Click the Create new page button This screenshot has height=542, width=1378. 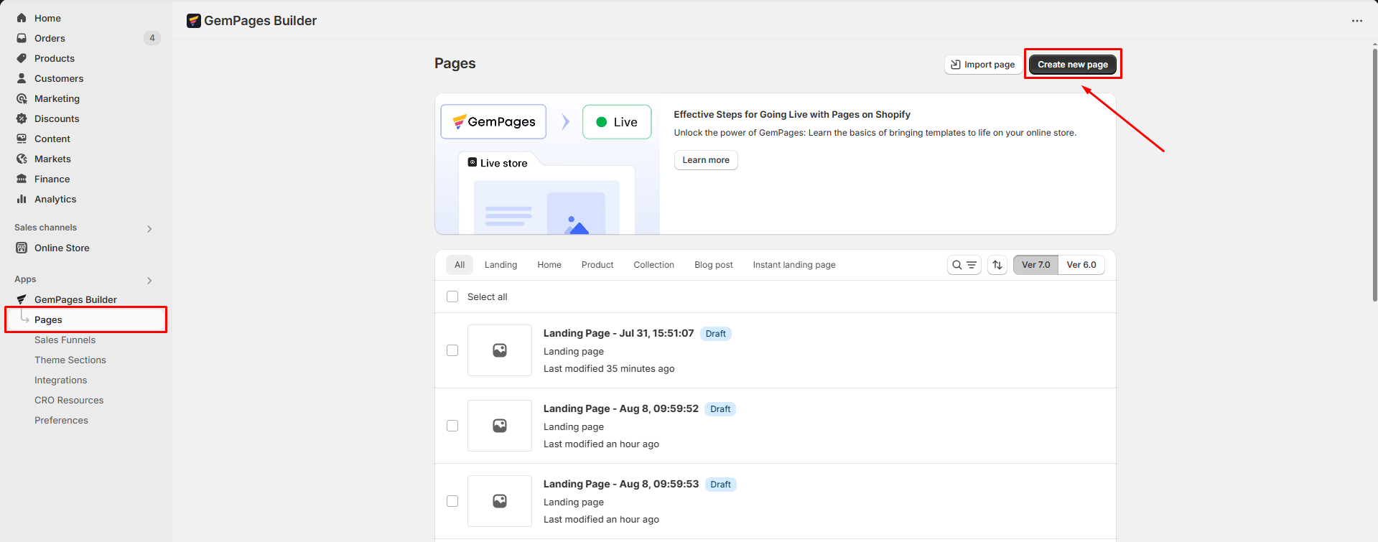point(1072,65)
